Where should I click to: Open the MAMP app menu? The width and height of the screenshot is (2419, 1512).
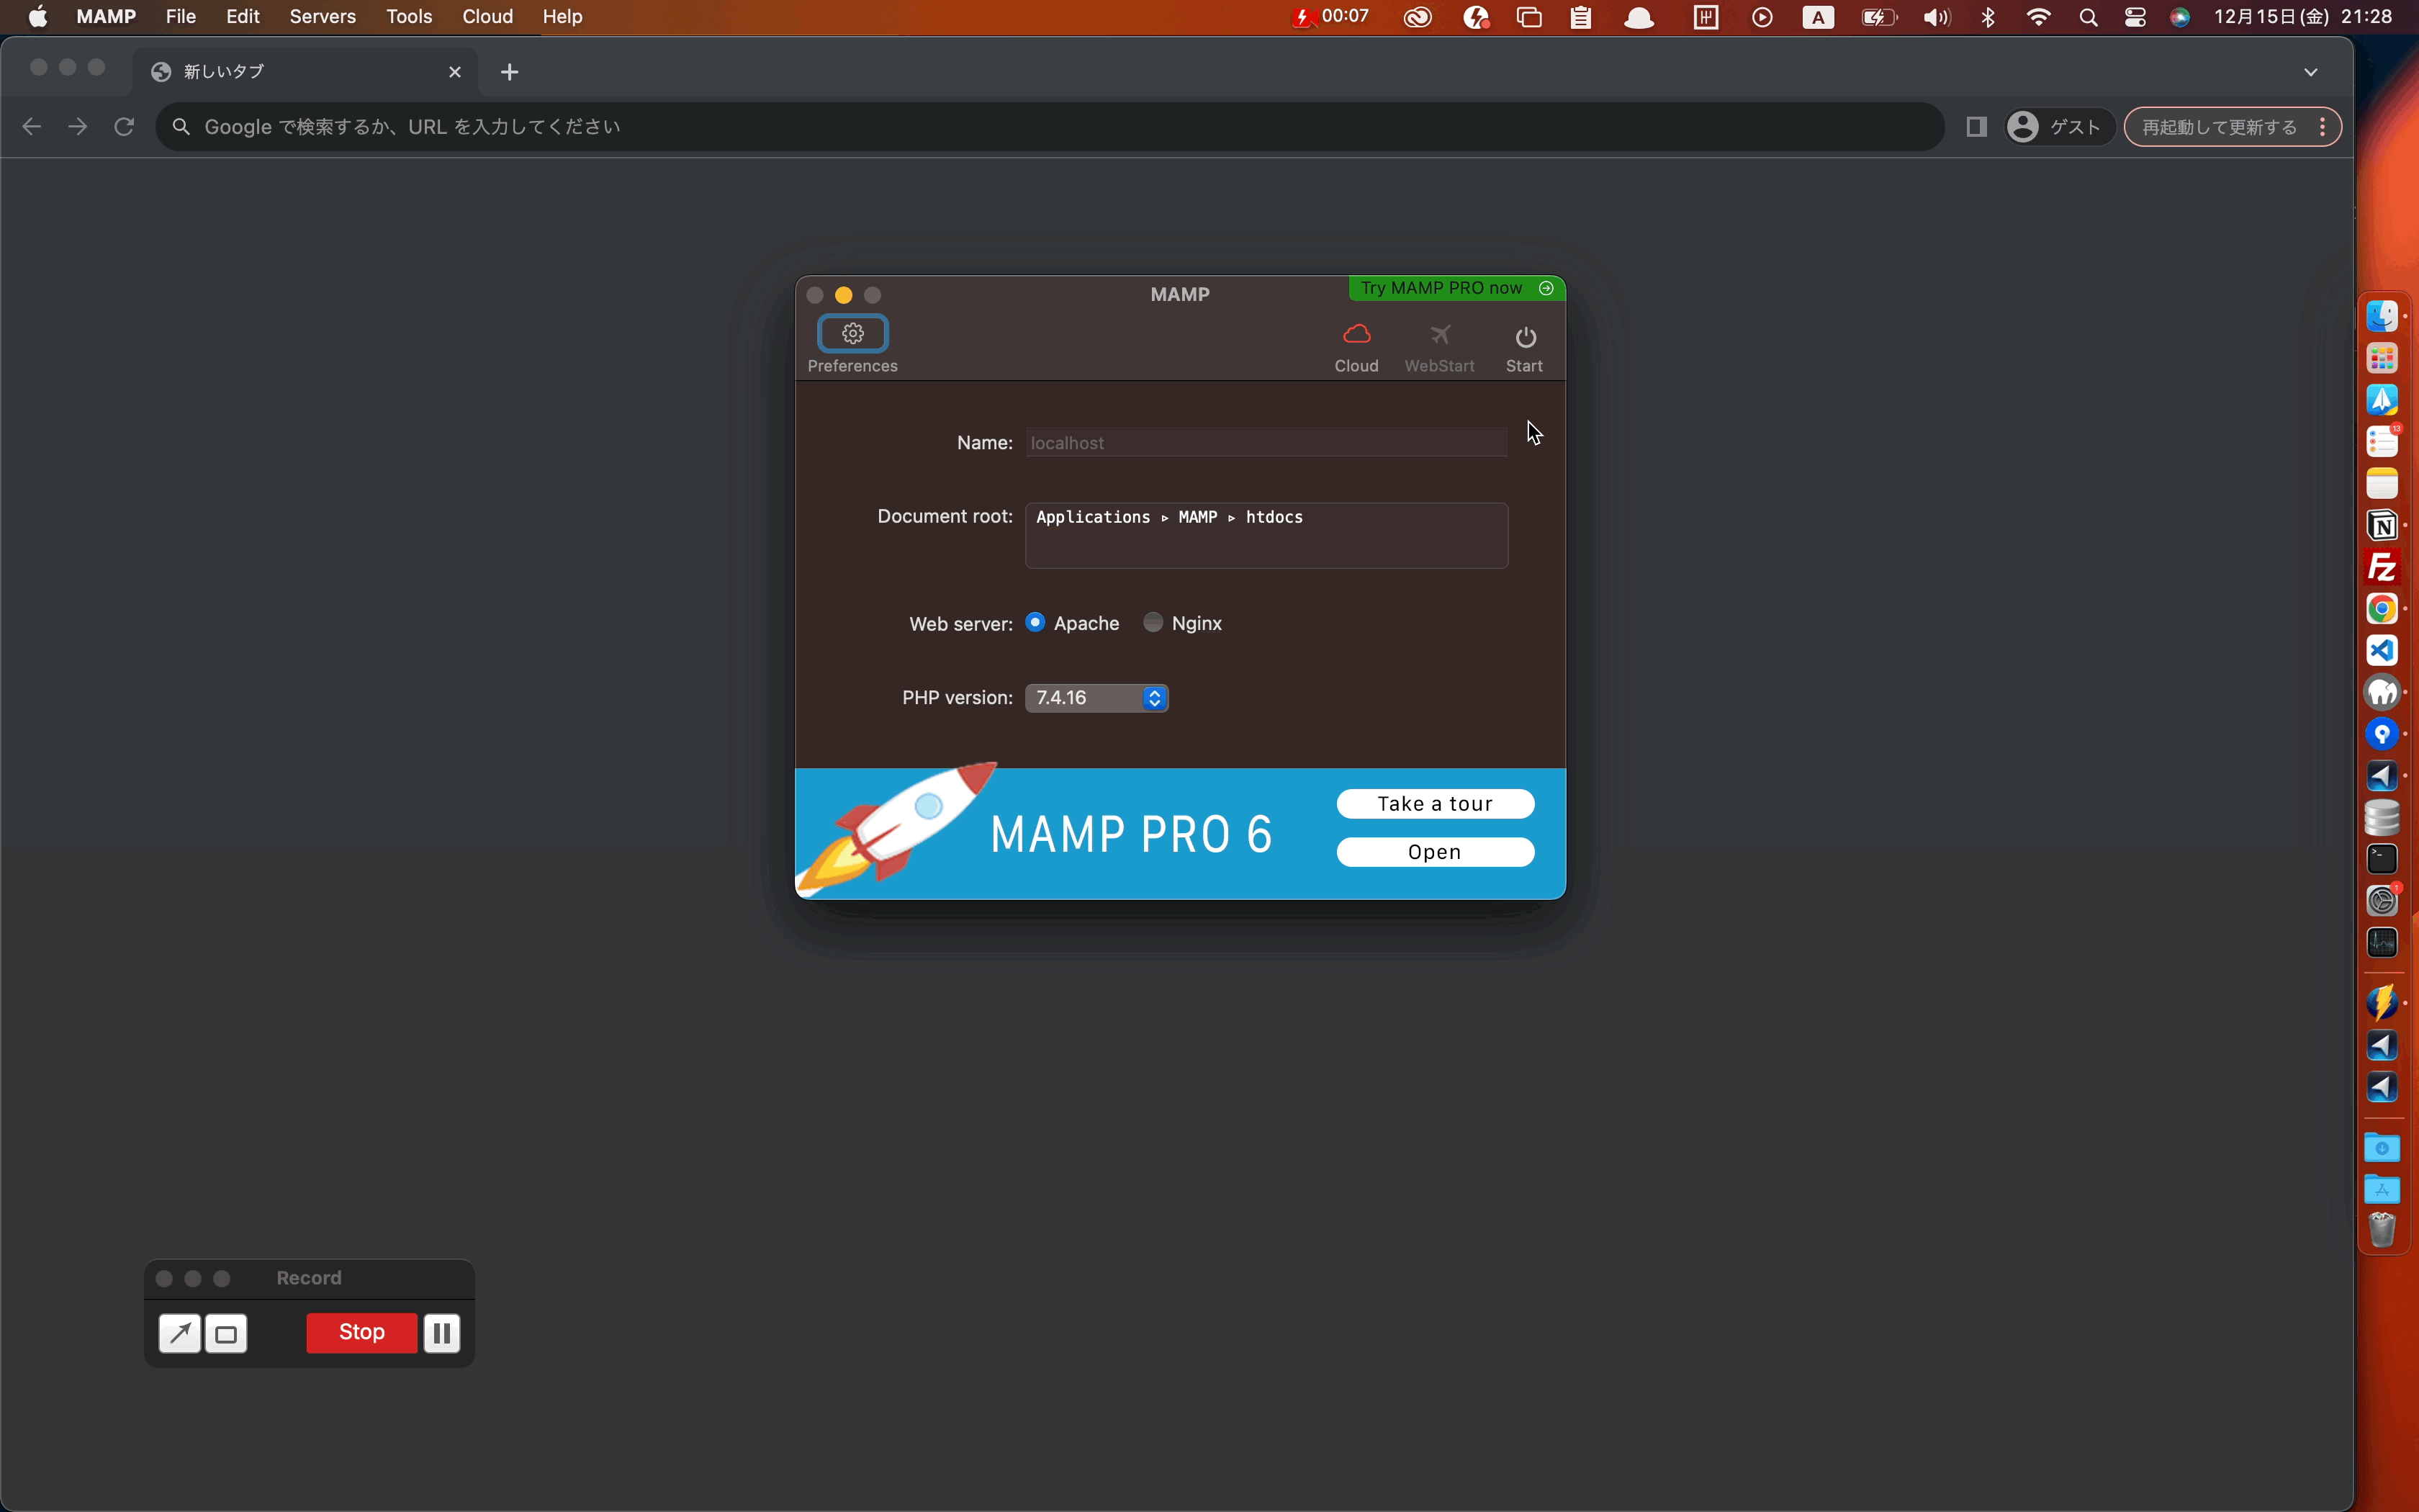coord(106,17)
